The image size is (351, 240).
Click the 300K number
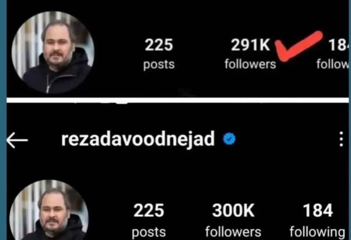pos(233,211)
